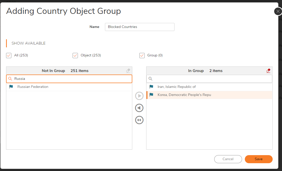Click the Name field containing Blocked Countries
282x171 pixels.
click(x=140, y=27)
